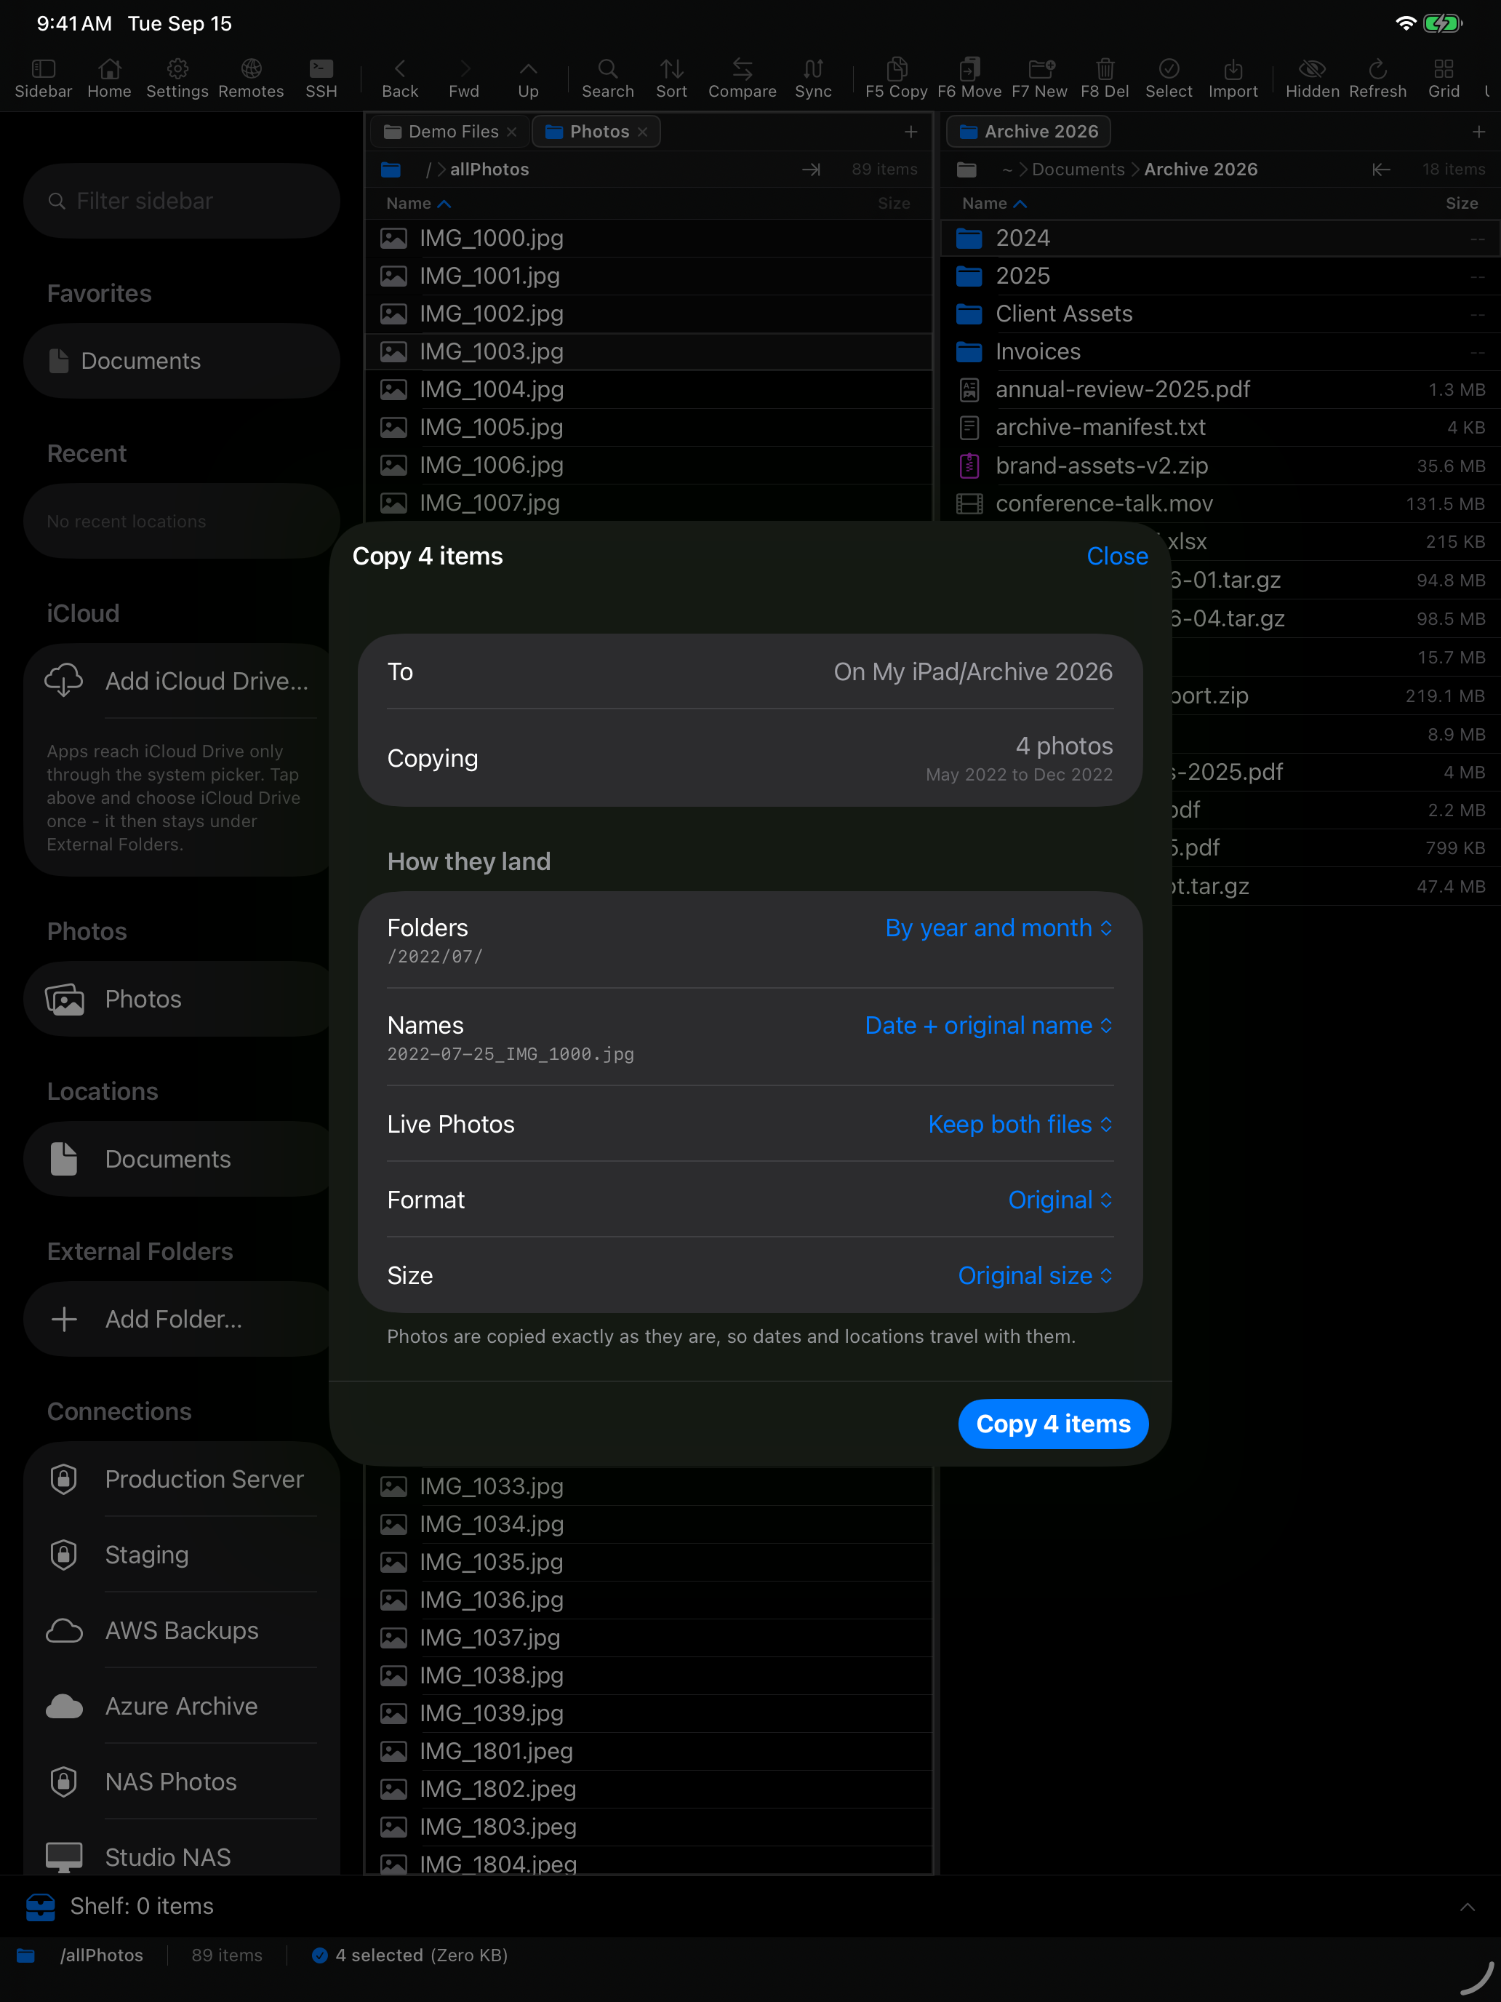Switch to Grid view
The height and width of the screenshot is (2002, 1501).
tap(1443, 79)
